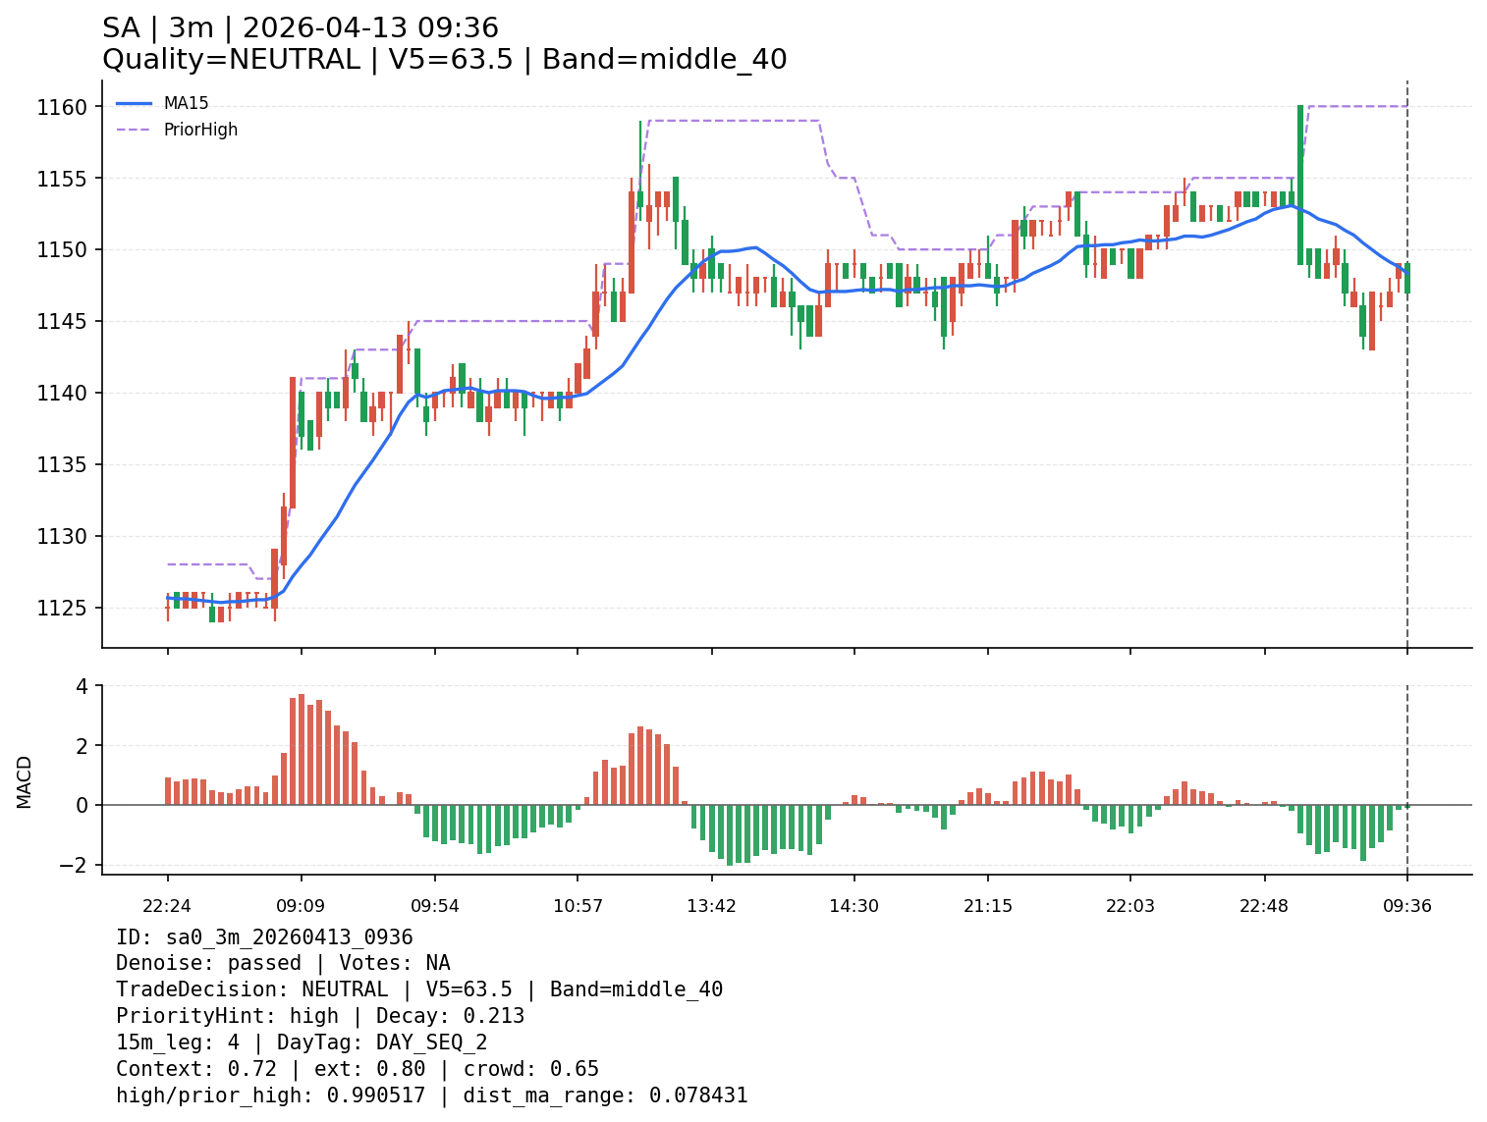Click the ID sa0_3m_20260413_0936 text line

coord(264,937)
